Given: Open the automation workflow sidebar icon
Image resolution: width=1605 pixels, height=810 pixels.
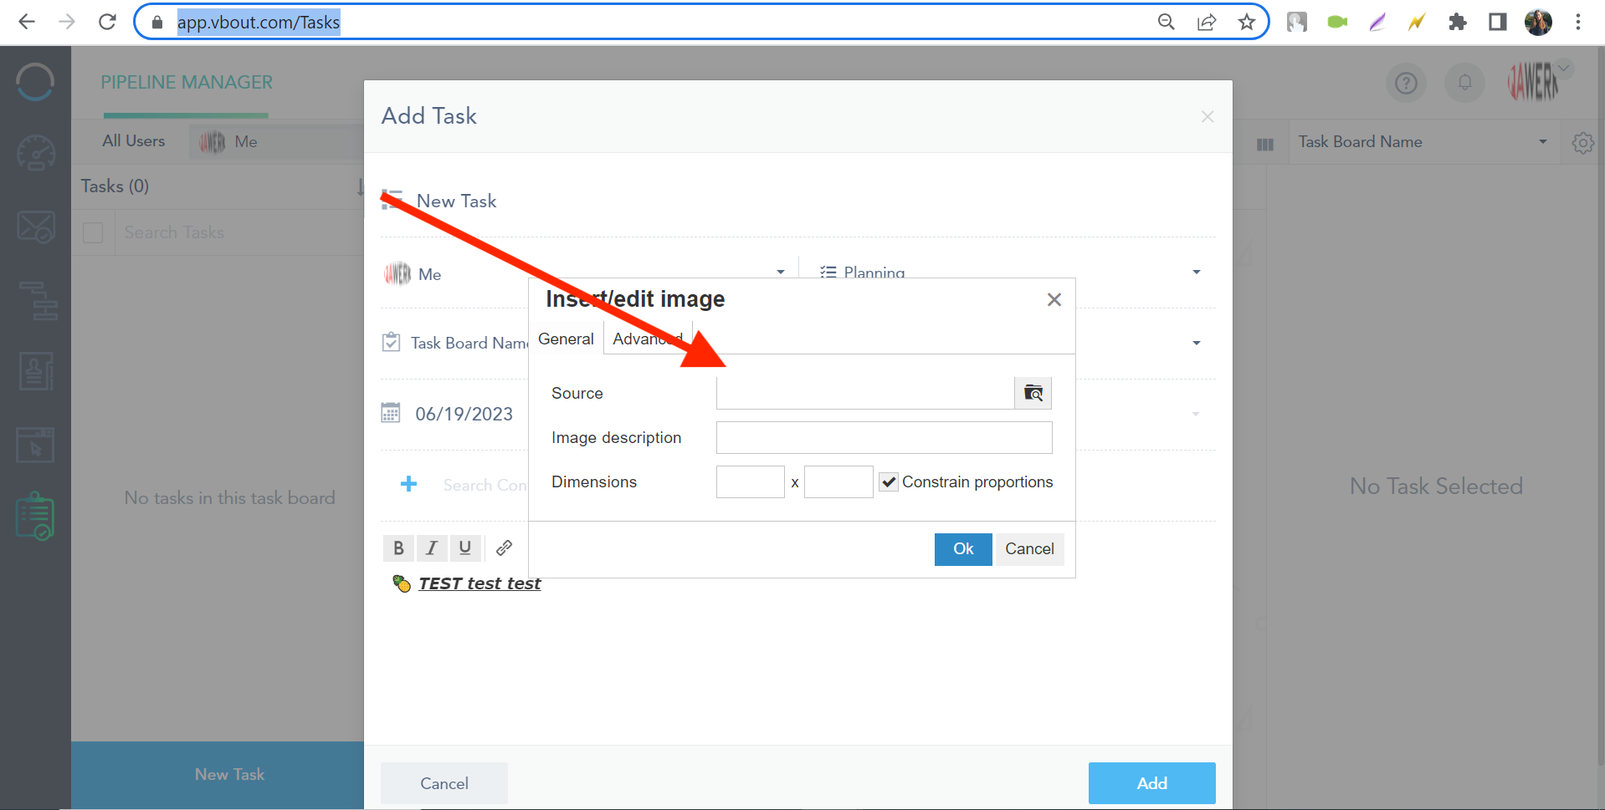Looking at the screenshot, I should (38, 301).
